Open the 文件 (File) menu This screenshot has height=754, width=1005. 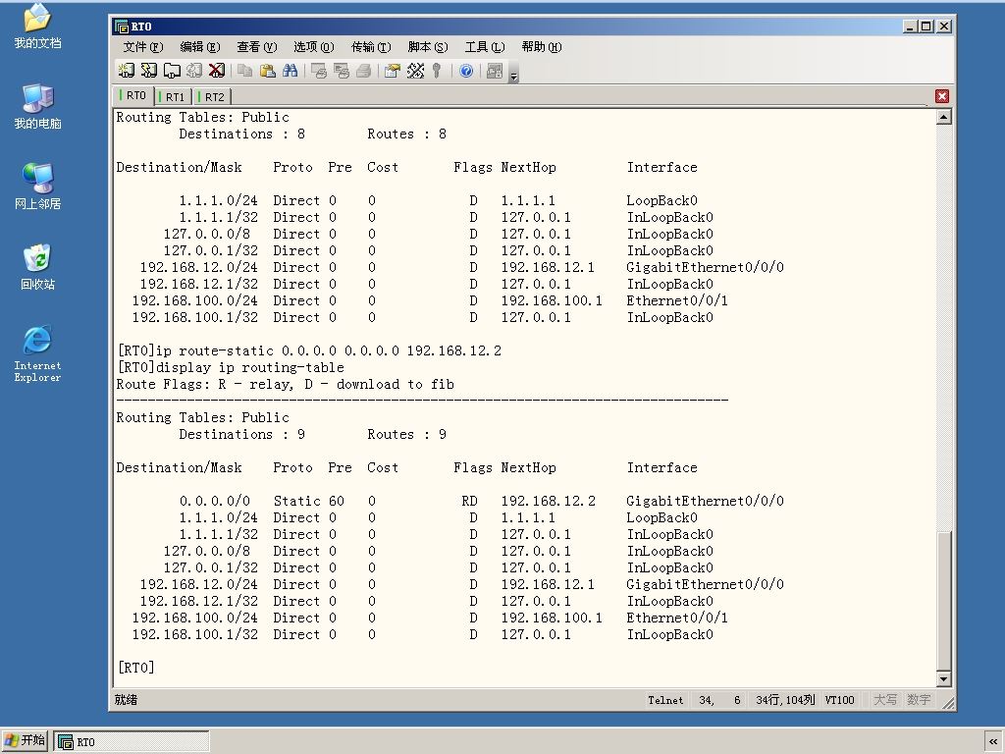click(143, 47)
